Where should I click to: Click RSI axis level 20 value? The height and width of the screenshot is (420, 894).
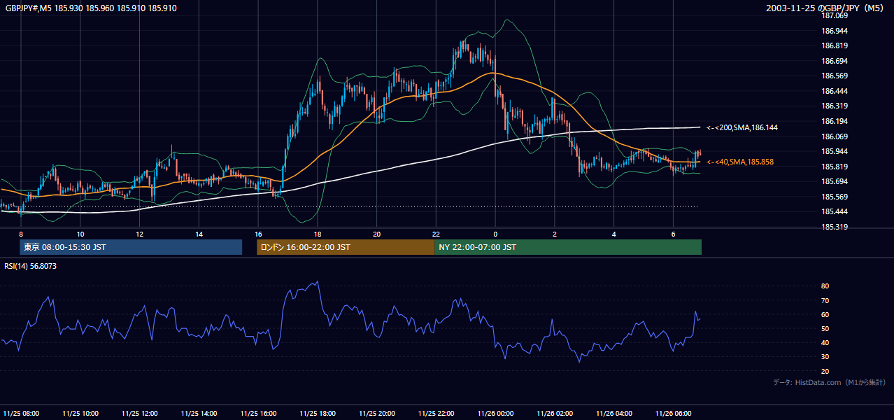point(825,371)
